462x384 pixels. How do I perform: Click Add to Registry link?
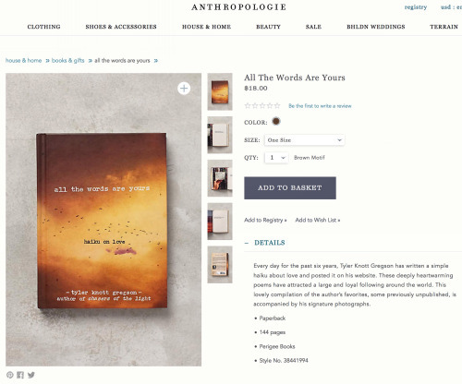click(x=265, y=220)
